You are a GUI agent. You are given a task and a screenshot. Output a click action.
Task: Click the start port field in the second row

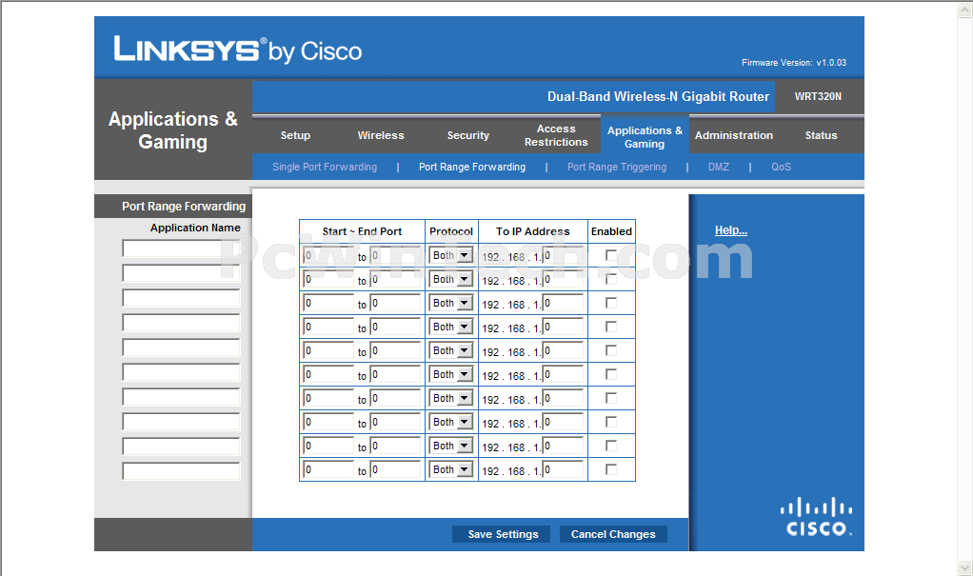(x=328, y=279)
